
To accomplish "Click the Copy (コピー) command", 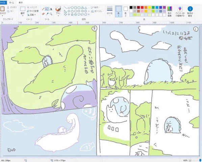I will click(11, 11).
